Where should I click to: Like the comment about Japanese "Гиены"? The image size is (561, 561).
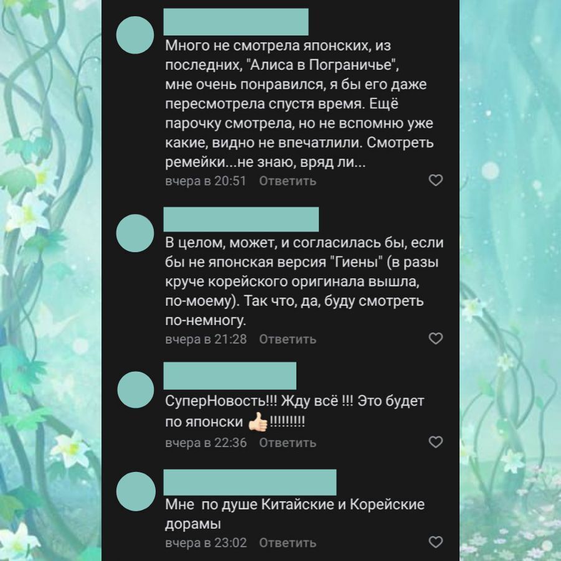click(x=435, y=339)
